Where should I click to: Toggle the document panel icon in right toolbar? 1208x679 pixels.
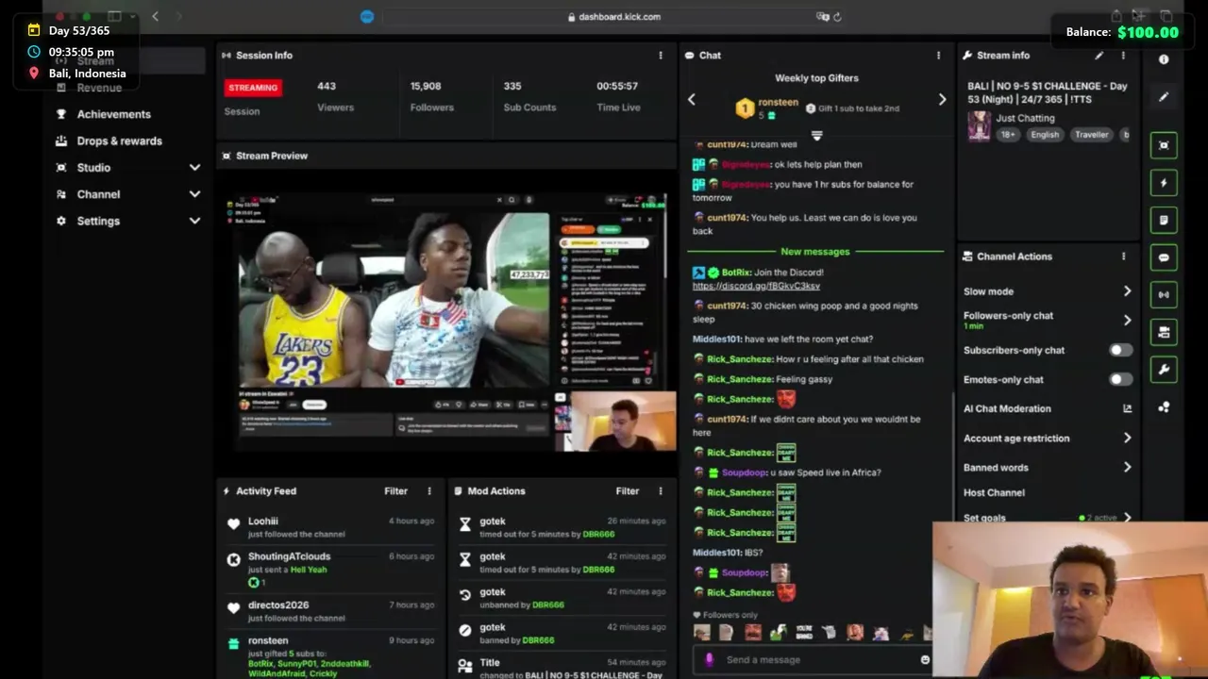(1164, 220)
